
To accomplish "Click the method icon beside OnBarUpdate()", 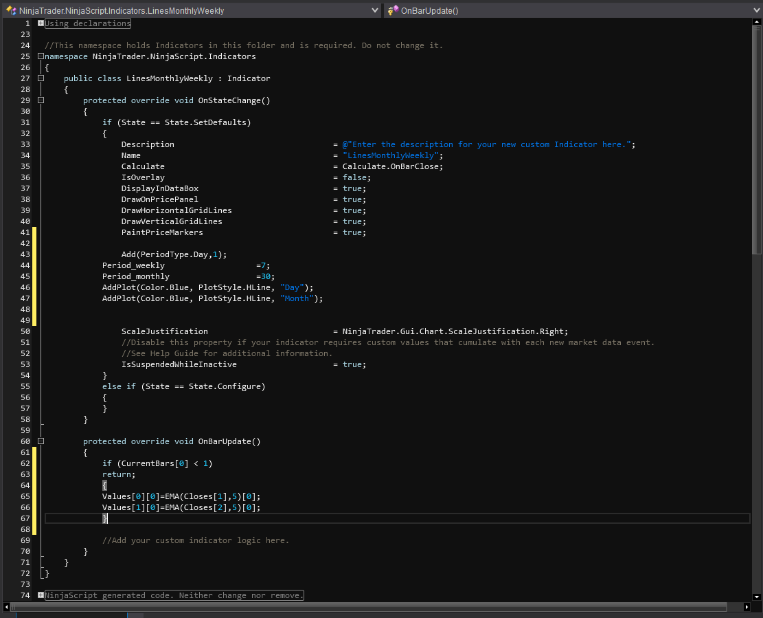I will 393,10.
